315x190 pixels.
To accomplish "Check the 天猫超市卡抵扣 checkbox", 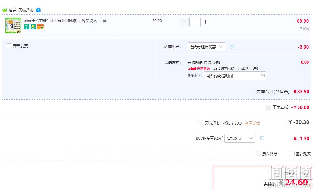I will (201, 122).
